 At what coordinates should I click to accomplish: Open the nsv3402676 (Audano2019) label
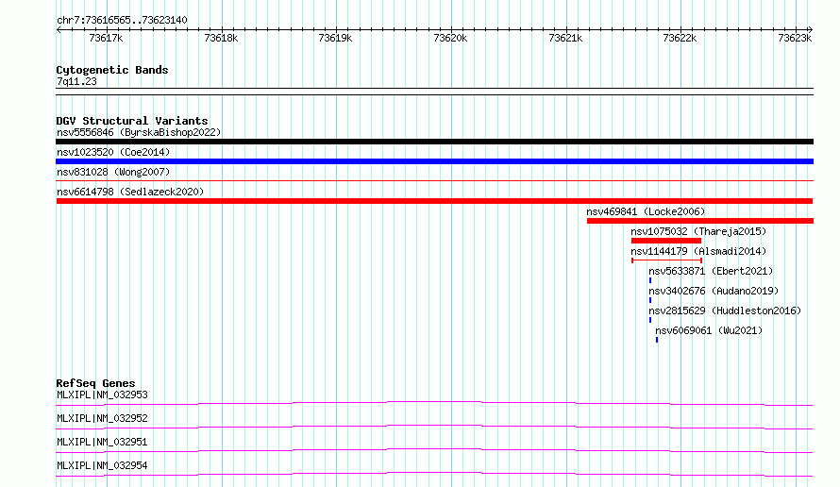[x=714, y=291]
